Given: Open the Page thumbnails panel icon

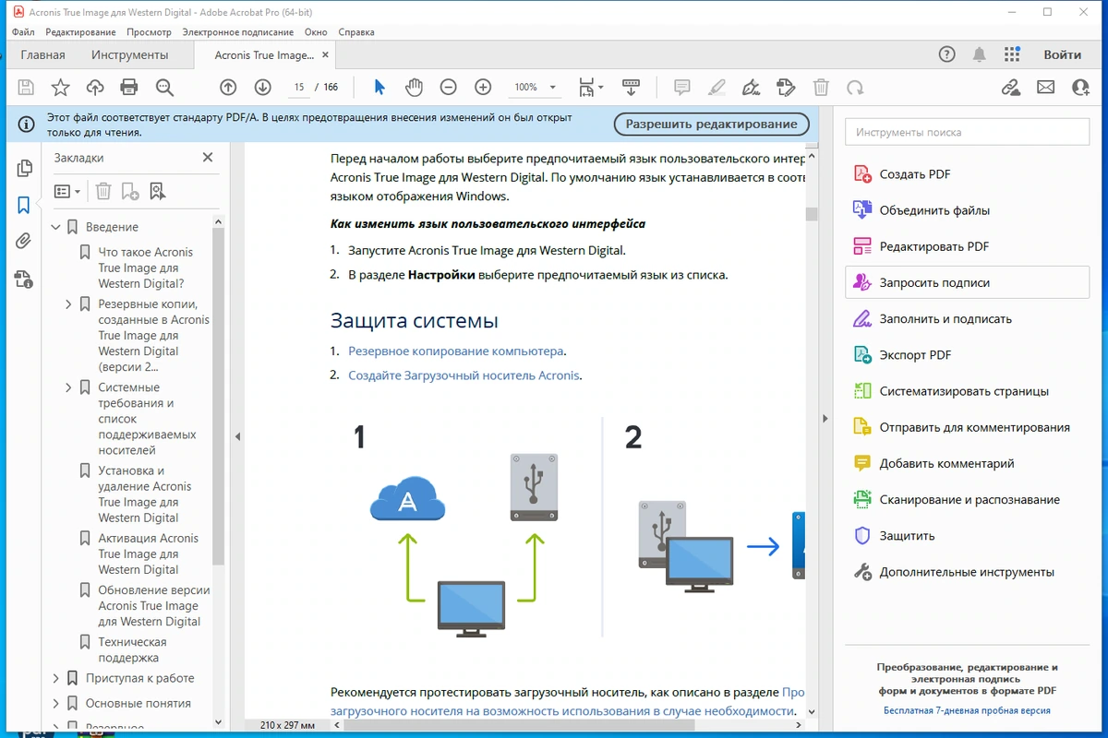Looking at the screenshot, I should [24, 169].
